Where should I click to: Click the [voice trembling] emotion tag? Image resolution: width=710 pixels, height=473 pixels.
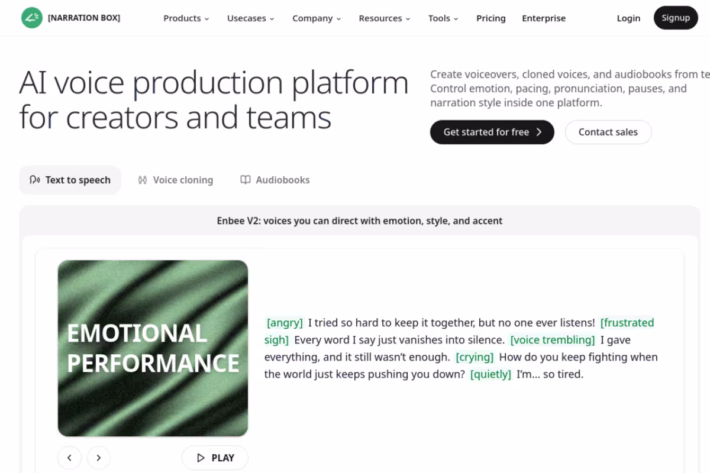tap(553, 340)
